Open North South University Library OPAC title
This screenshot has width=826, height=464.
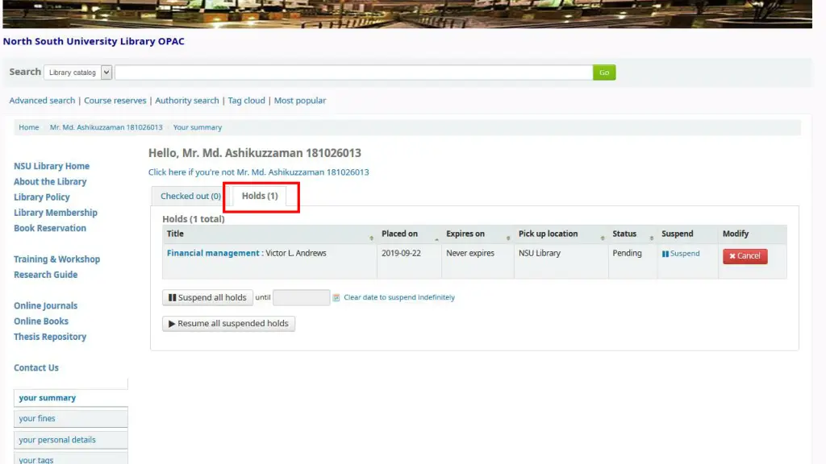(94, 42)
